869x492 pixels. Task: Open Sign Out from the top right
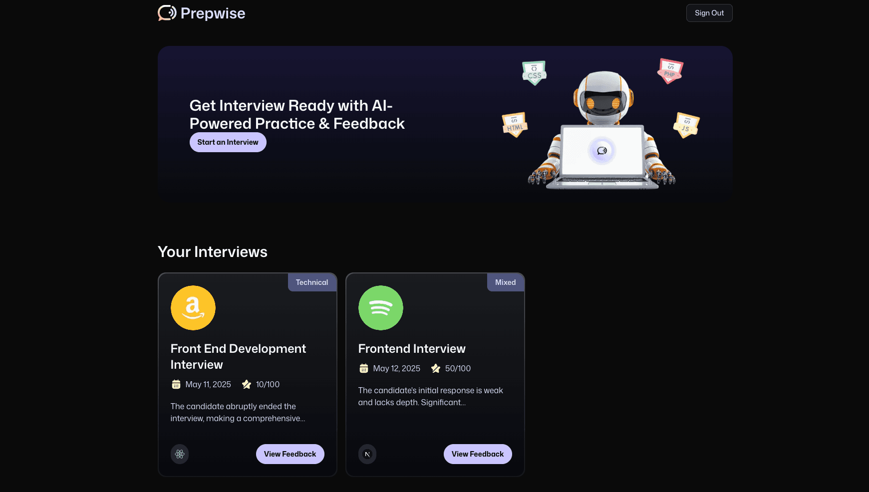[709, 12]
